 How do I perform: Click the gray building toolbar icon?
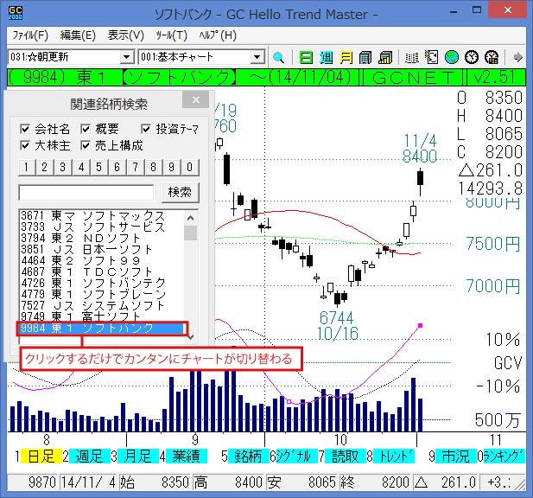pyautogui.click(x=365, y=57)
